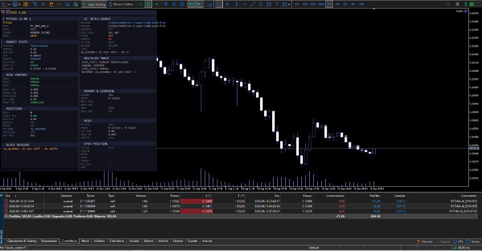
Task: Zoom in on the chart
Action: [166, 5]
